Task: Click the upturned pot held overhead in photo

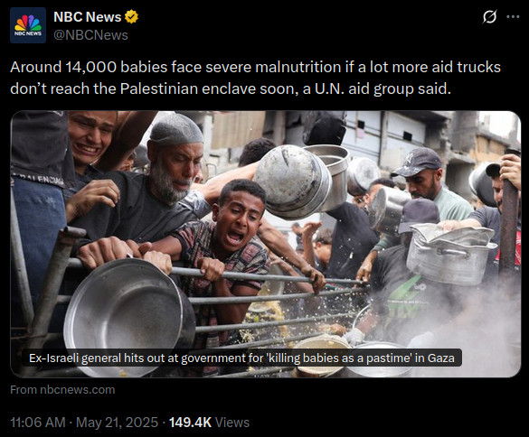Action: [x=294, y=182]
